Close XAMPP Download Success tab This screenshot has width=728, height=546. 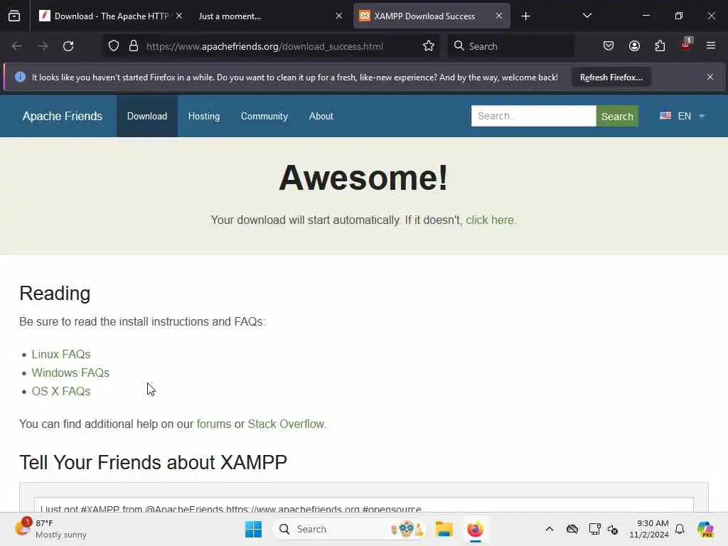click(498, 16)
